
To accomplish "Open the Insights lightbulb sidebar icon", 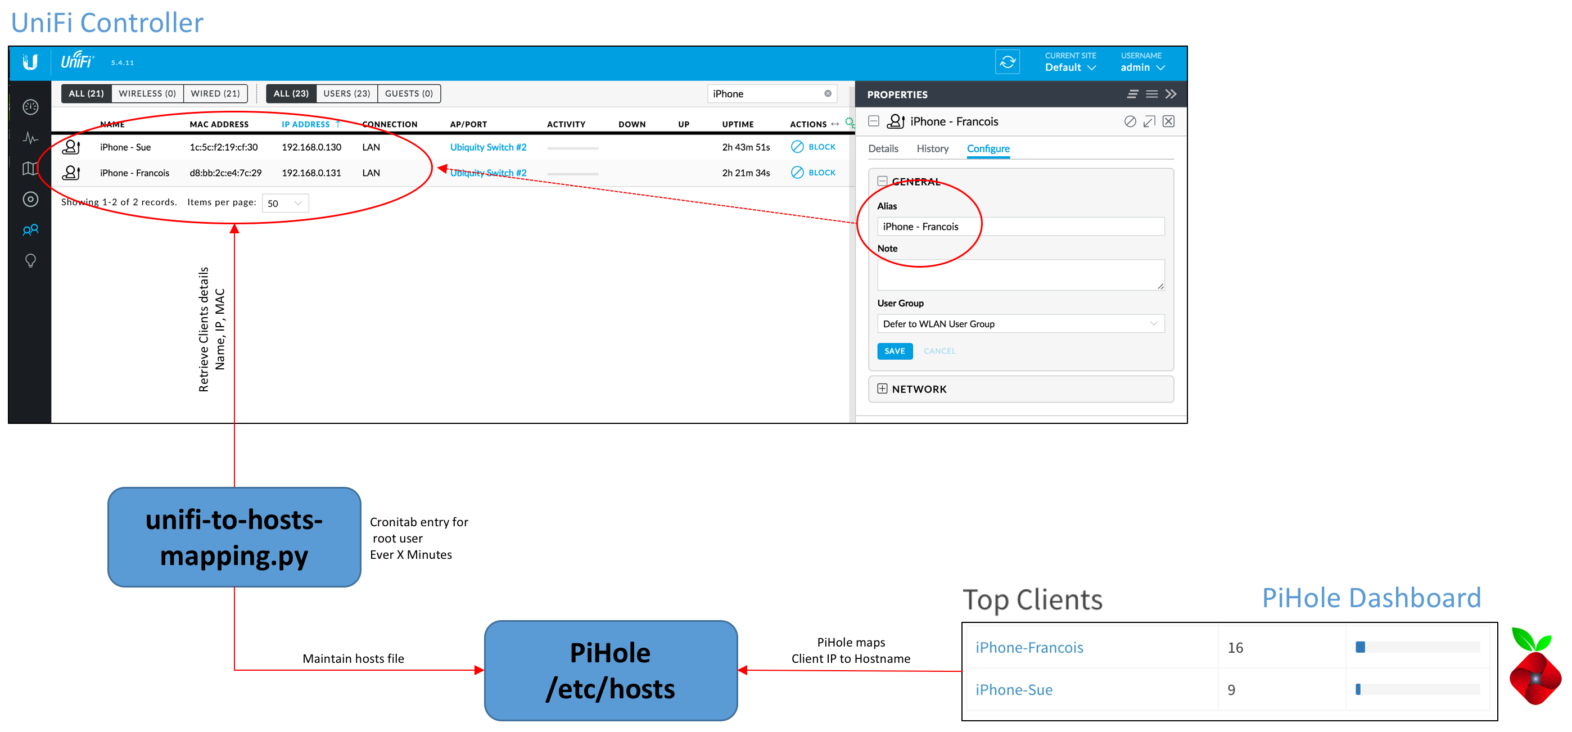I will click(30, 261).
